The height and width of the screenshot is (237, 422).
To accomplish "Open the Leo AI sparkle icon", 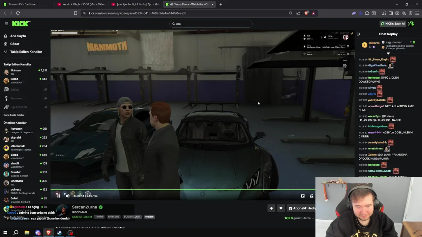I will 404,13.
